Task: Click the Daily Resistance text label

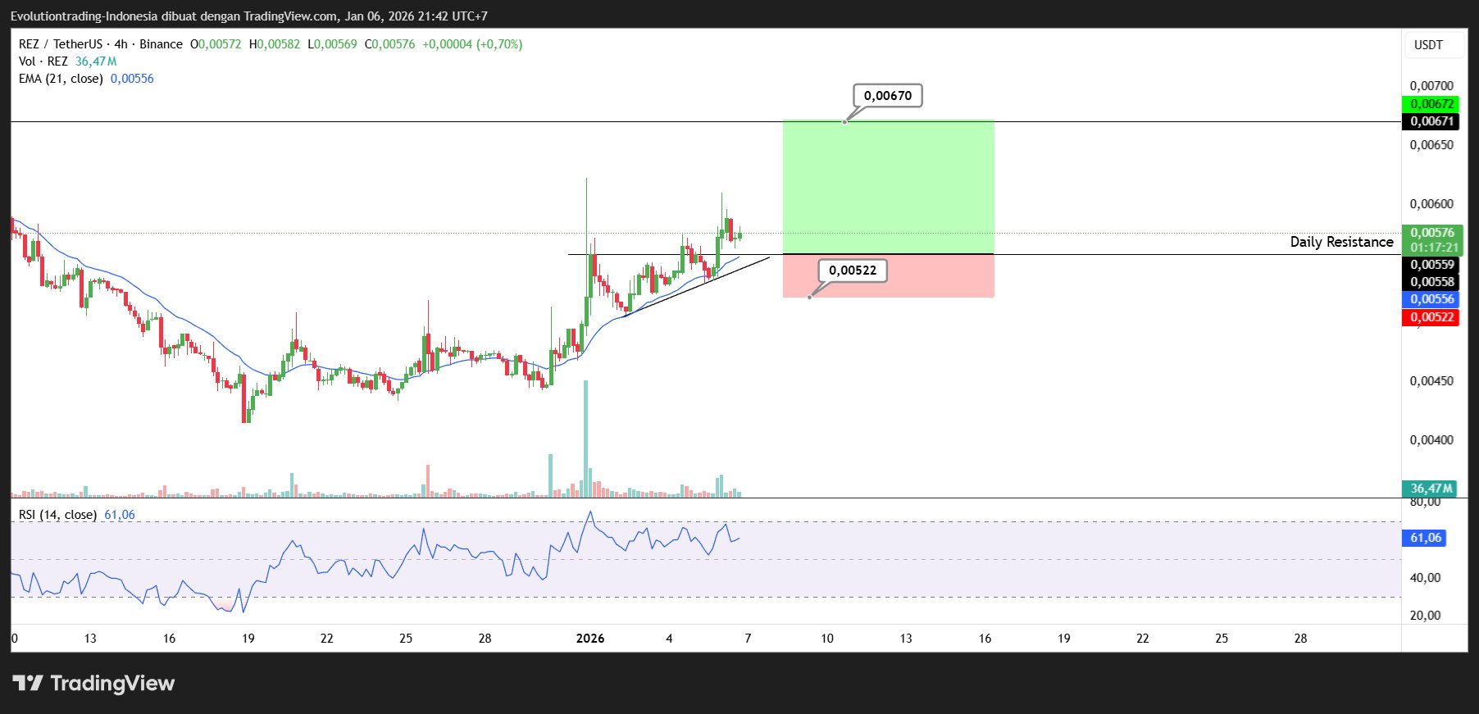Action: point(1341,242)
